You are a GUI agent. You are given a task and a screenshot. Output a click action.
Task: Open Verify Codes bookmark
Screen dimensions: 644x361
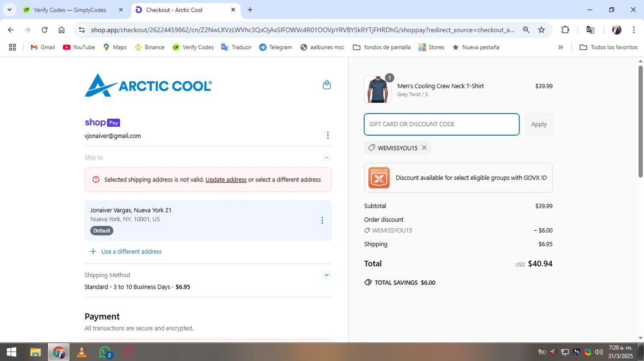coord(193,47)
